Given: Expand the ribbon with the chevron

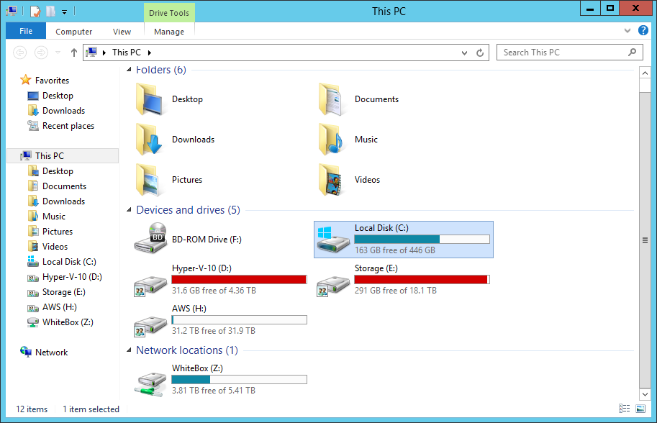Looking at the screenshot, I should coord(627,30).
